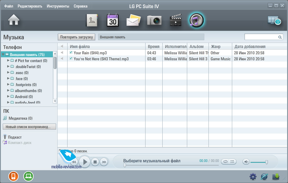Go to the Home screen icon
This screenshot has height=183, width=288.
click(x=13, y=20)
